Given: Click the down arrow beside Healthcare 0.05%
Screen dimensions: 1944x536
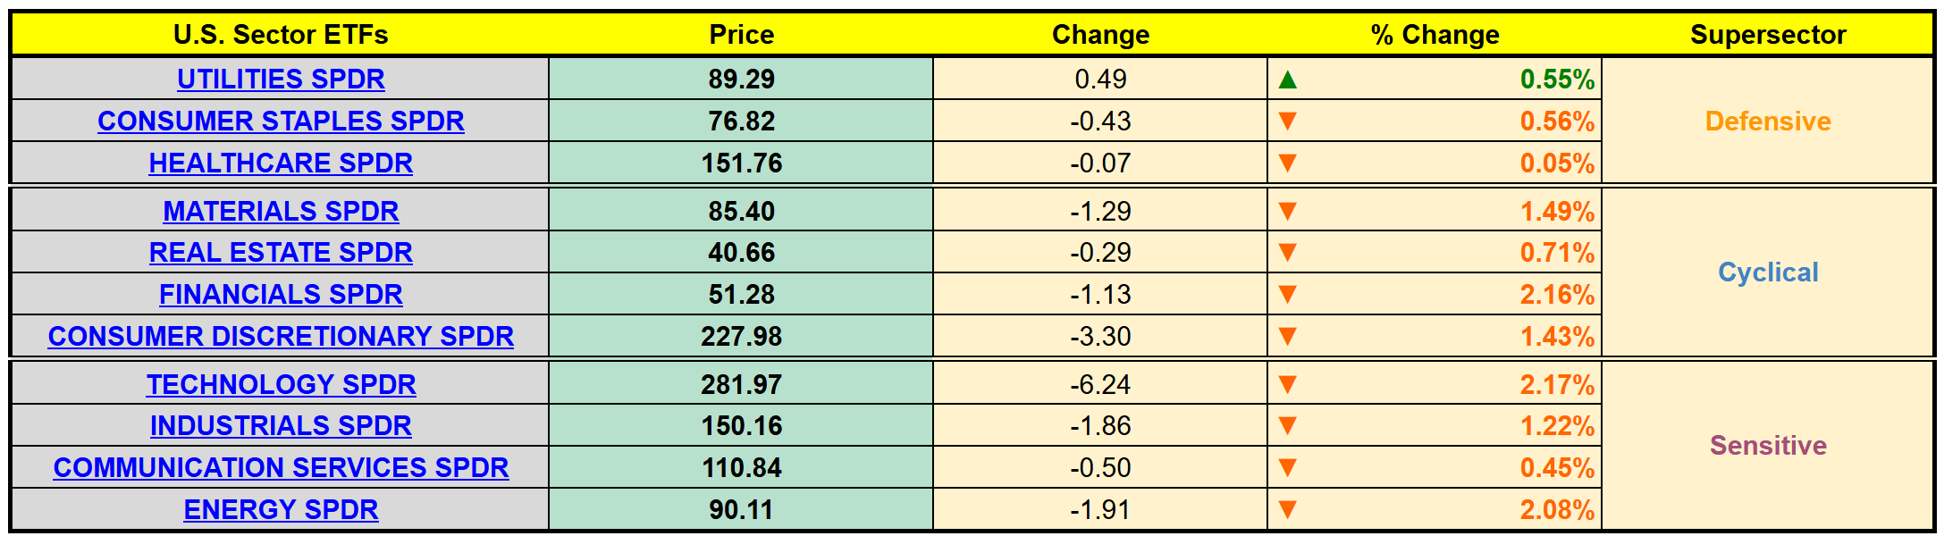Looking at the screenshot, I should [x=1287, y=163].
